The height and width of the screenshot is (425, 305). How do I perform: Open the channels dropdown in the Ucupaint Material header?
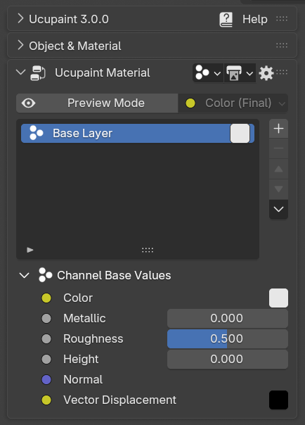[208, 72]
